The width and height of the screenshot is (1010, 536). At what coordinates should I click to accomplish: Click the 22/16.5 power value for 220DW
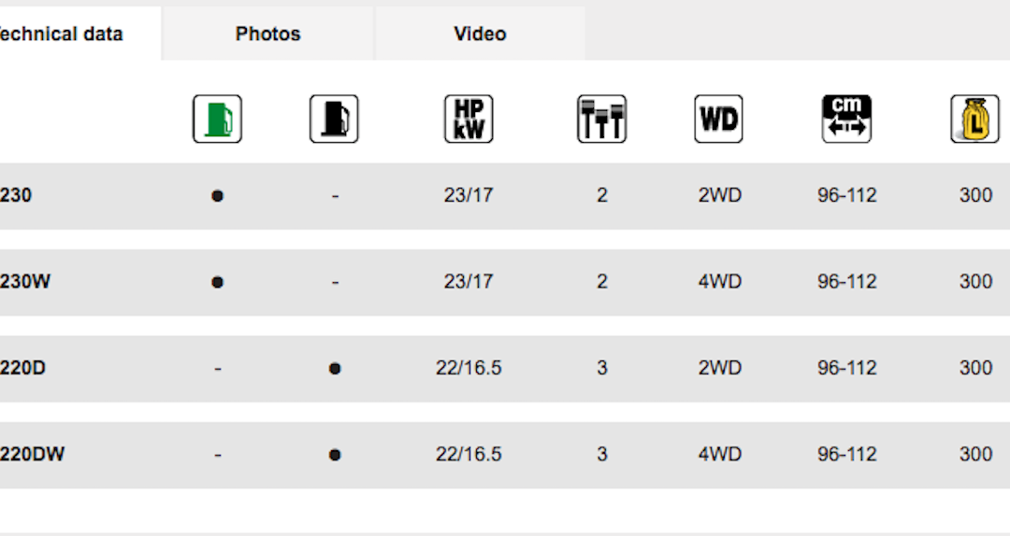coord(468,455)
